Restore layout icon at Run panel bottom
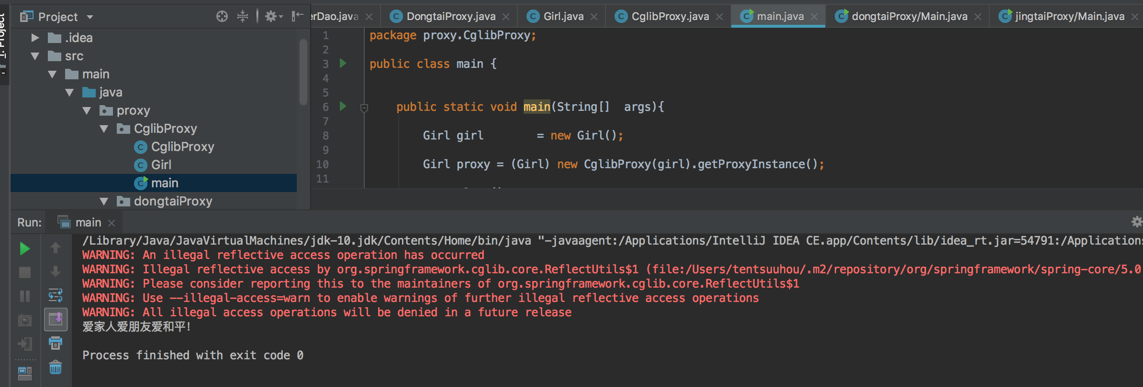The height and width of the screenshot is (387, 1143). [24, 373]
